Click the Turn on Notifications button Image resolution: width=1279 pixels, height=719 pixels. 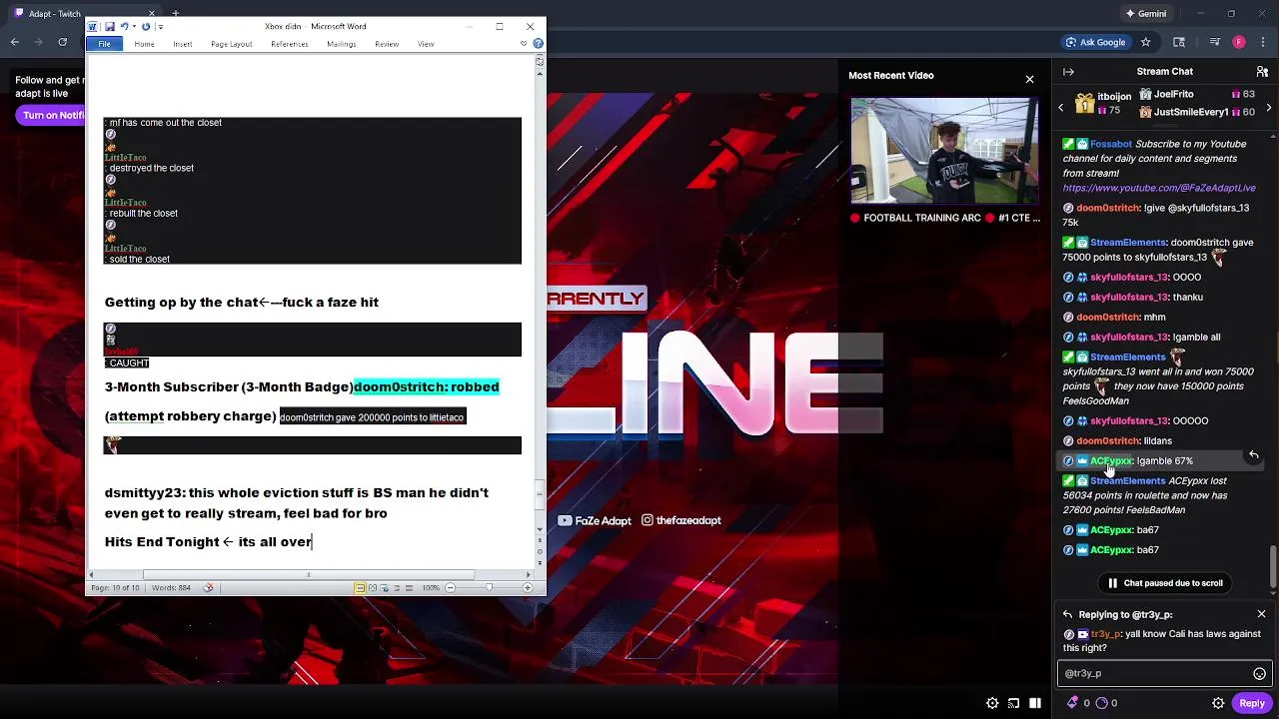tap(52, 115)
